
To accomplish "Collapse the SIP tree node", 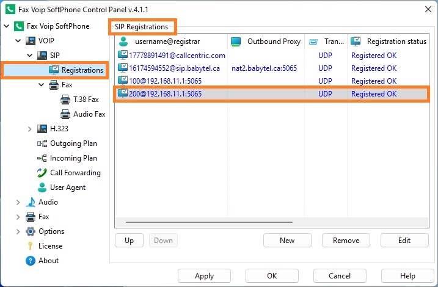I will pos(30,56).
